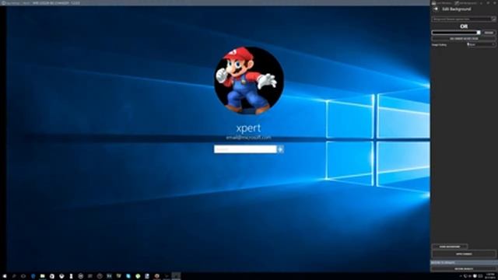Switch to the tab before Edit Background
The image size is (498, 280).
(442, 3)
